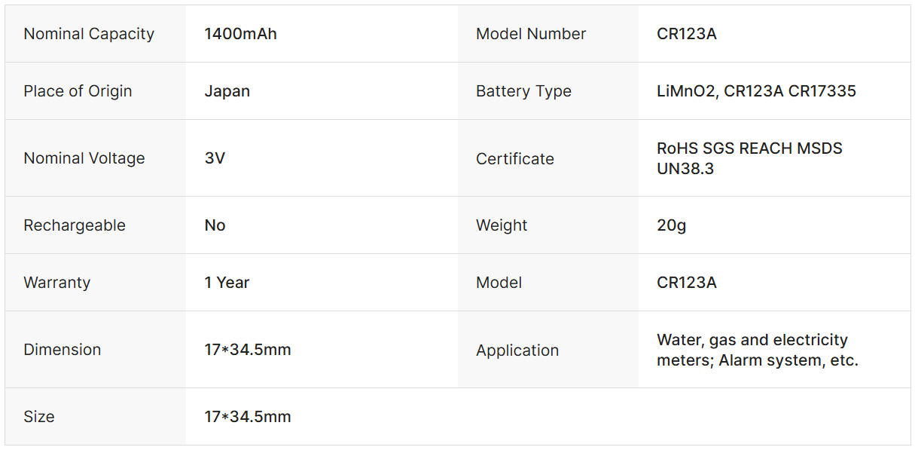Click the Battery Type label

523,91
